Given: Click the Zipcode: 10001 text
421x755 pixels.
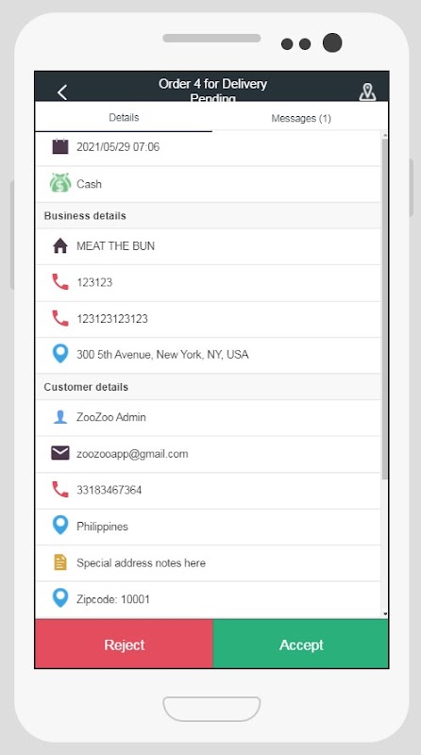Looking at the screenshot, I should (x=113, y=599).
